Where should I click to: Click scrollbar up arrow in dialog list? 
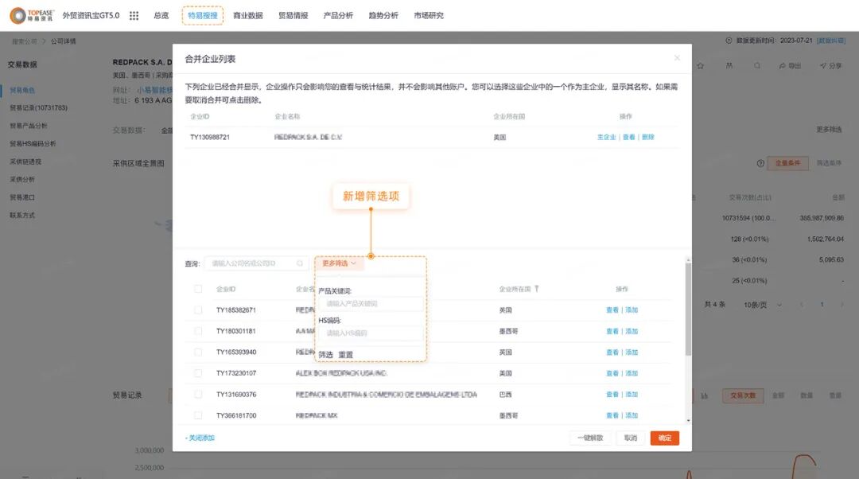click(688, 259)
